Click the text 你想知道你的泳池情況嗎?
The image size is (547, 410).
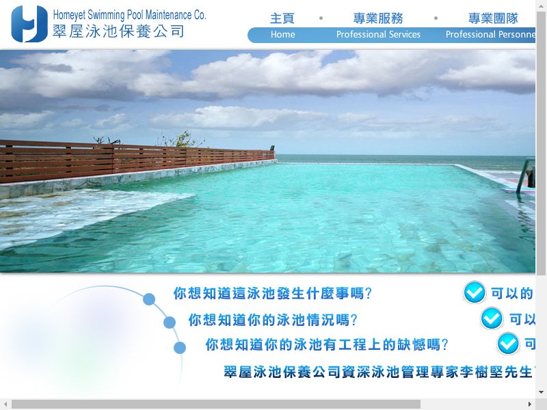click(x=273, y=320)
